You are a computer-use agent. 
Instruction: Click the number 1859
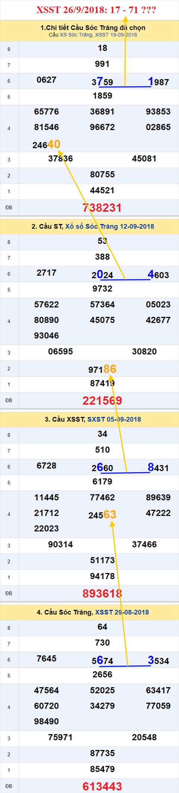point(103,96)
